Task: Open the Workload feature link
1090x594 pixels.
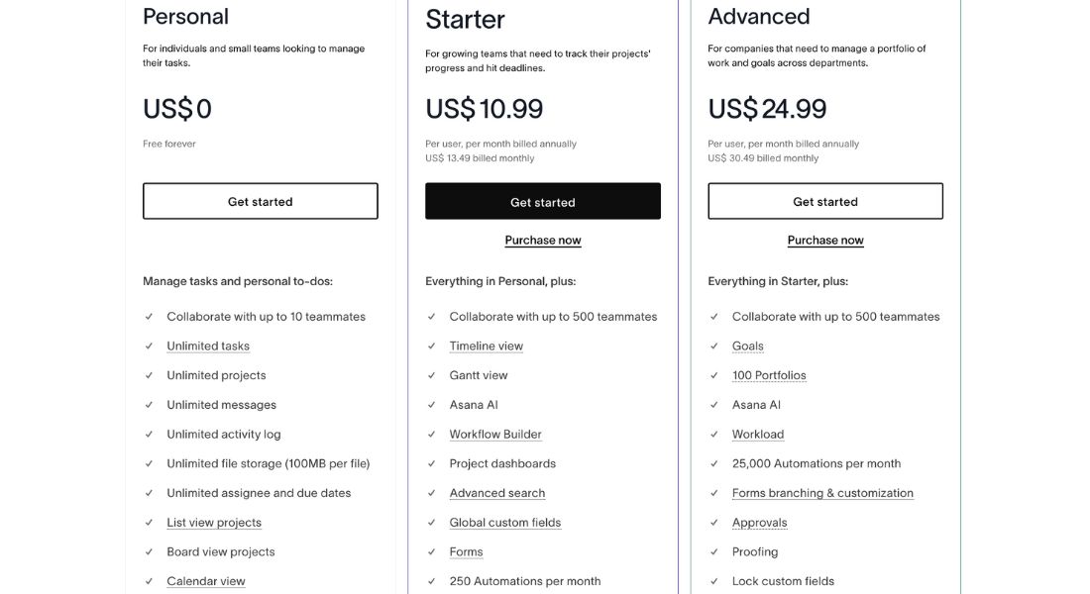Action: (x=758, y=435)
